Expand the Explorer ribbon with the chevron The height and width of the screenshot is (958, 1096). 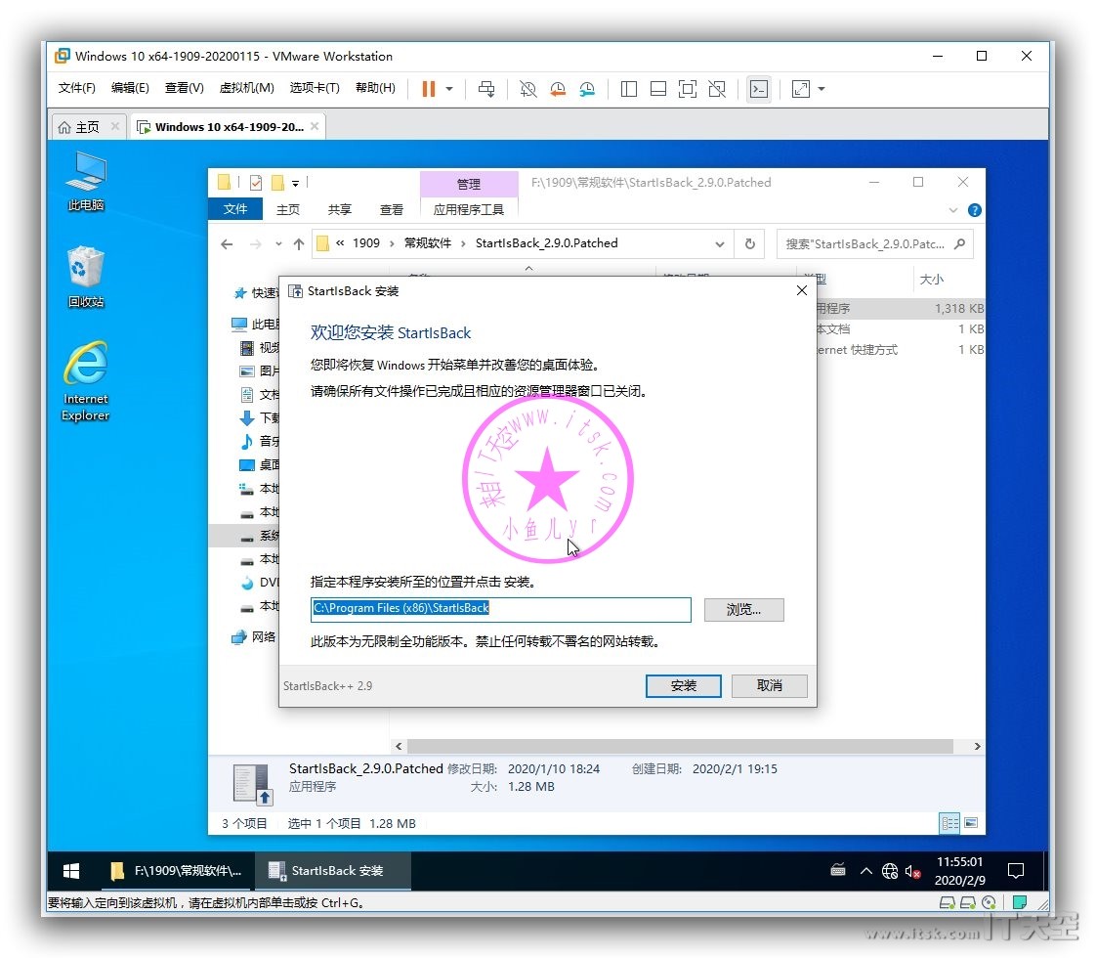(x=952, y=210)
